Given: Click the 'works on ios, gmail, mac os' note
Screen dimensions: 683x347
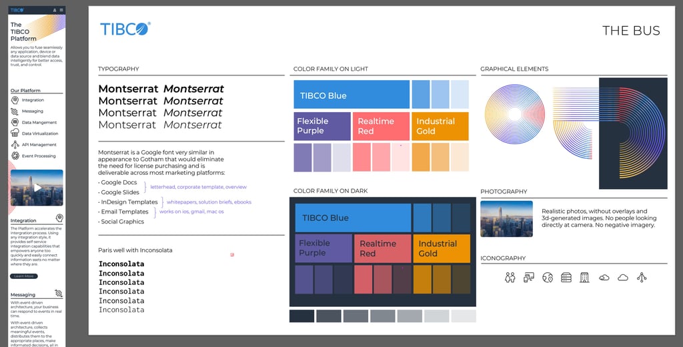Looking at the screenshot, I should (191, 212).
